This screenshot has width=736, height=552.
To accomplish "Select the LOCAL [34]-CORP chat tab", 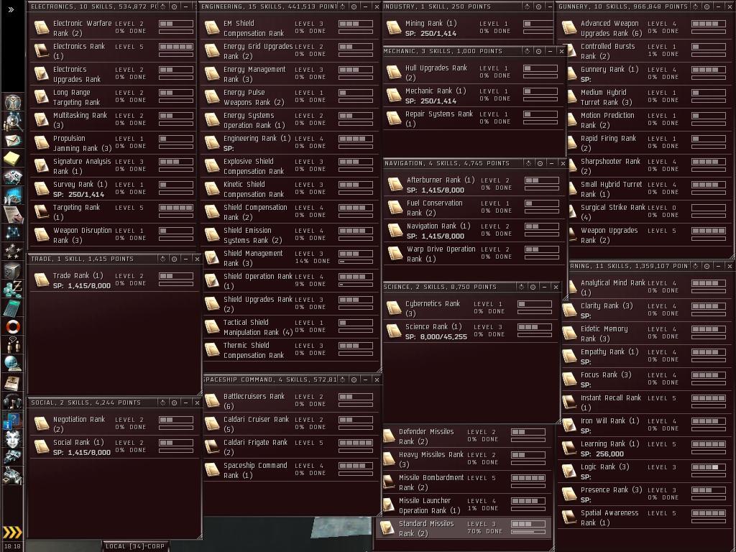I will click(135, 546).
